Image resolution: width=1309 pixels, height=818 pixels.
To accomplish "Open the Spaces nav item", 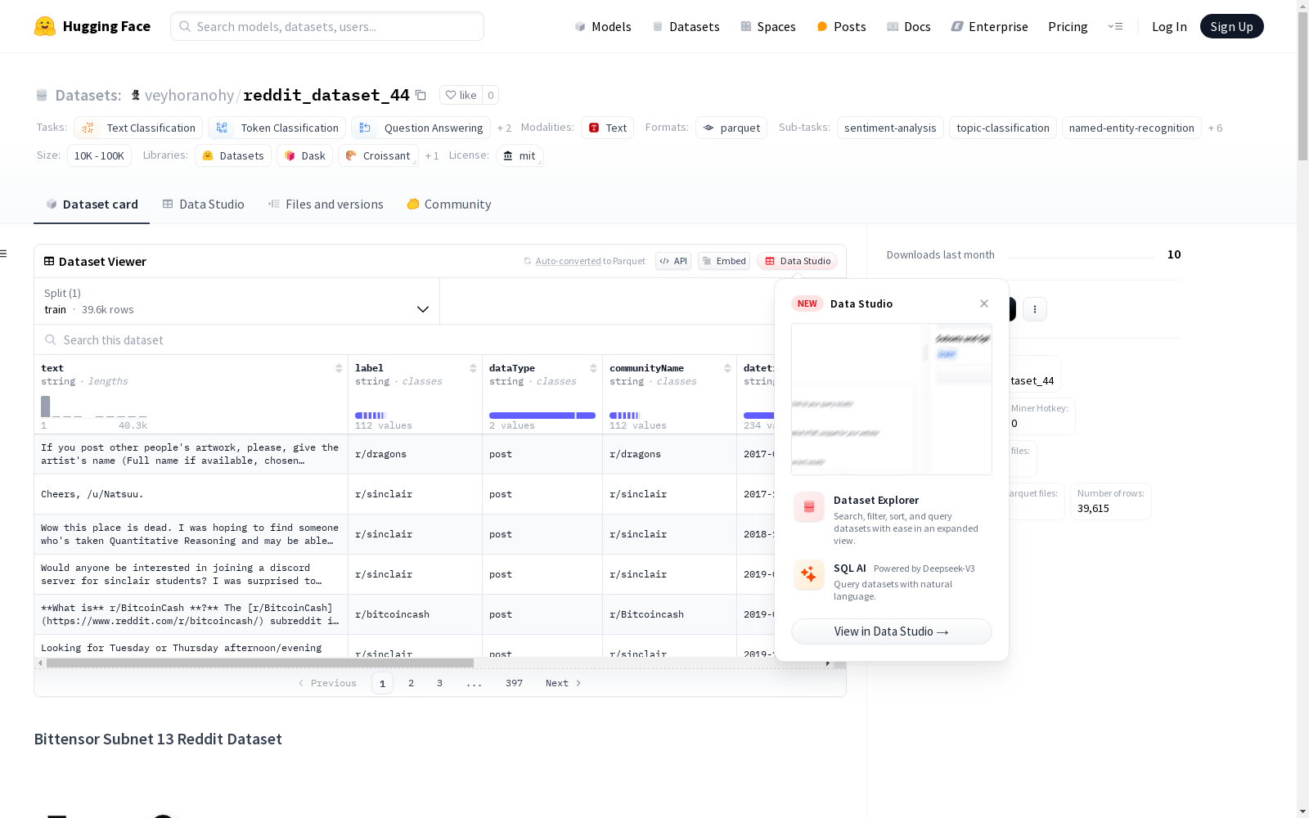I will click(x=768, y=26).
